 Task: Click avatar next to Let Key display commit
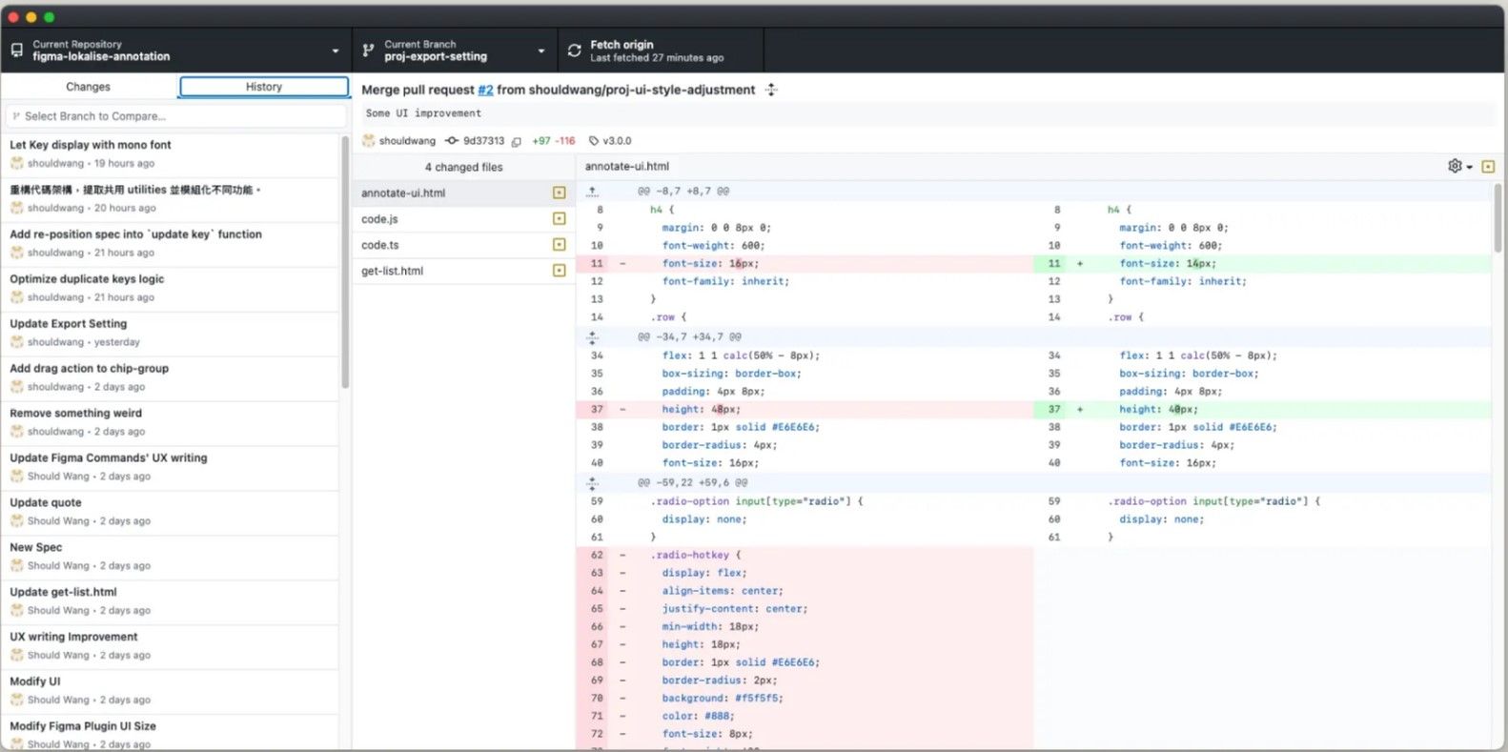[16, 163]
